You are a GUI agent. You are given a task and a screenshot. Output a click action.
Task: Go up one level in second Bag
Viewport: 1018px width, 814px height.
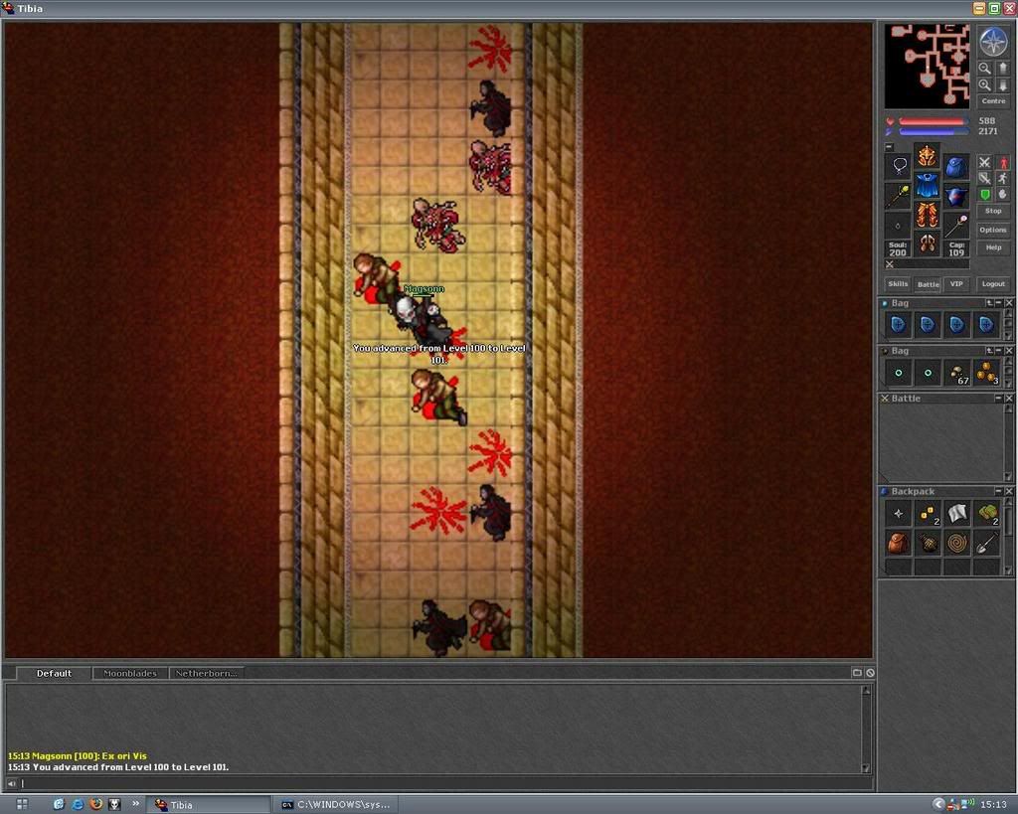989,351
